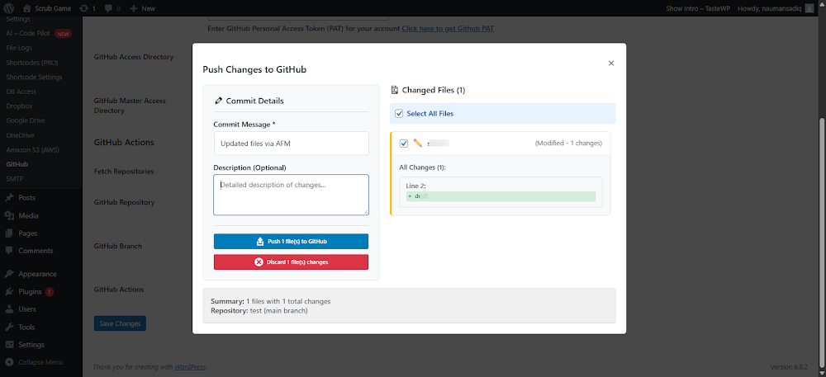Go to the Users menu item
Viewport: 826px width, 377px height.
click(x=27, y=309)
